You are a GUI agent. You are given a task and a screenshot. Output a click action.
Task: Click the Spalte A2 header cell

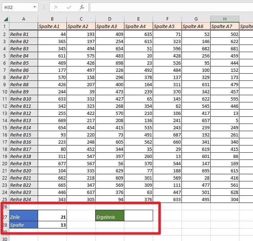tap(81, 26)
